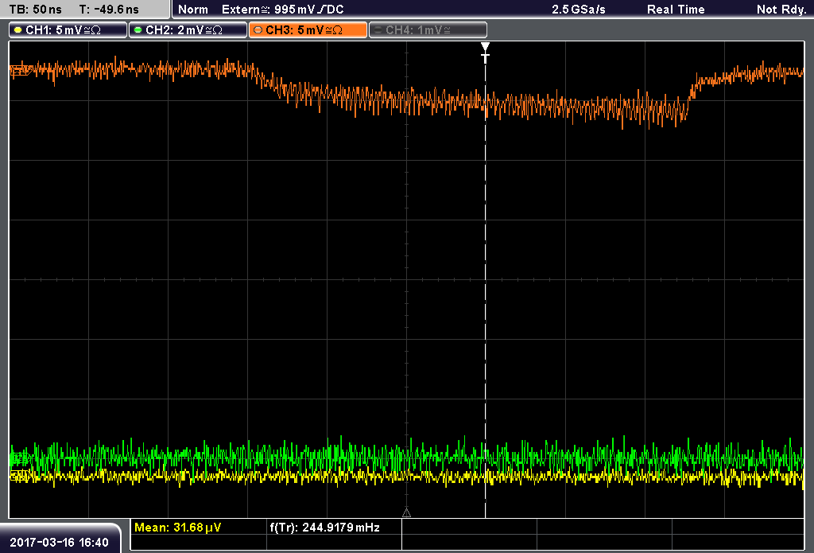814x553 pixels.
Task: Click the Norm trigger mode label
Action: pos(192,10)
